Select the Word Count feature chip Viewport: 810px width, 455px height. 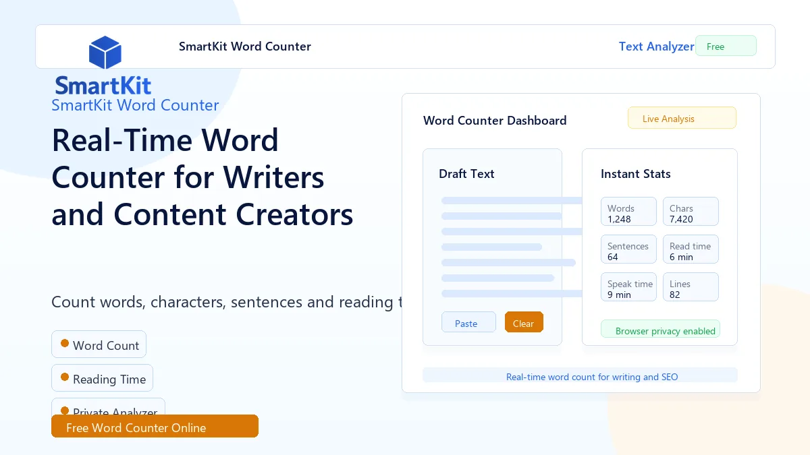[99, 344]
